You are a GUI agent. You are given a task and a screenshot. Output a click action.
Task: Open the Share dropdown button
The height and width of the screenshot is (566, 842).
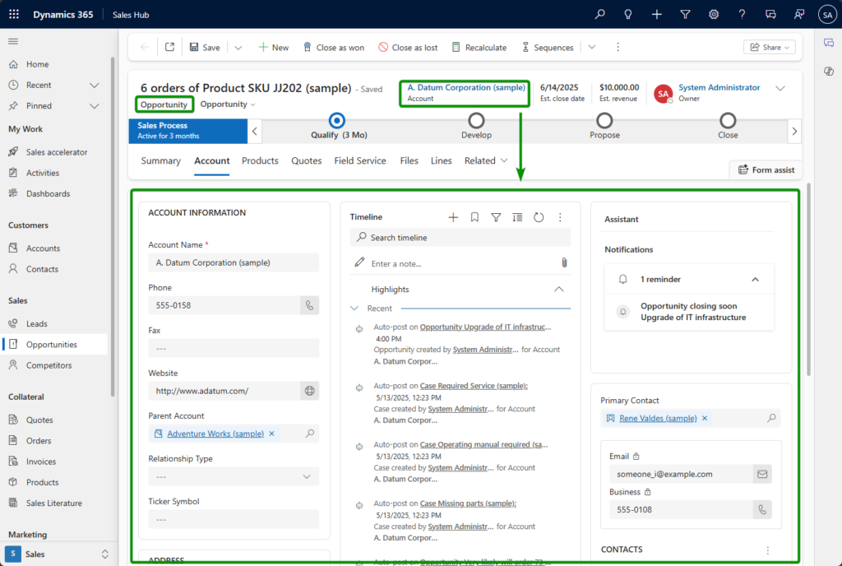(x=770, y=47)
